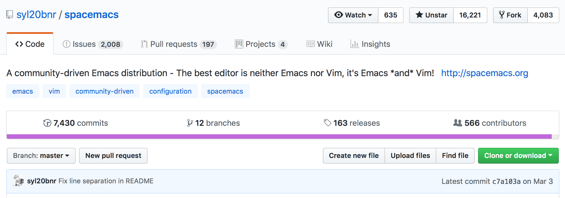Click the repository book icon beside syl20bnr
This screenshot has width=565, height=198.
click(x=10, y=15)
